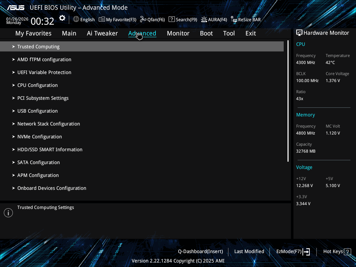
Task: Open Q-Dashboard(Insert)
Action: 201,252
